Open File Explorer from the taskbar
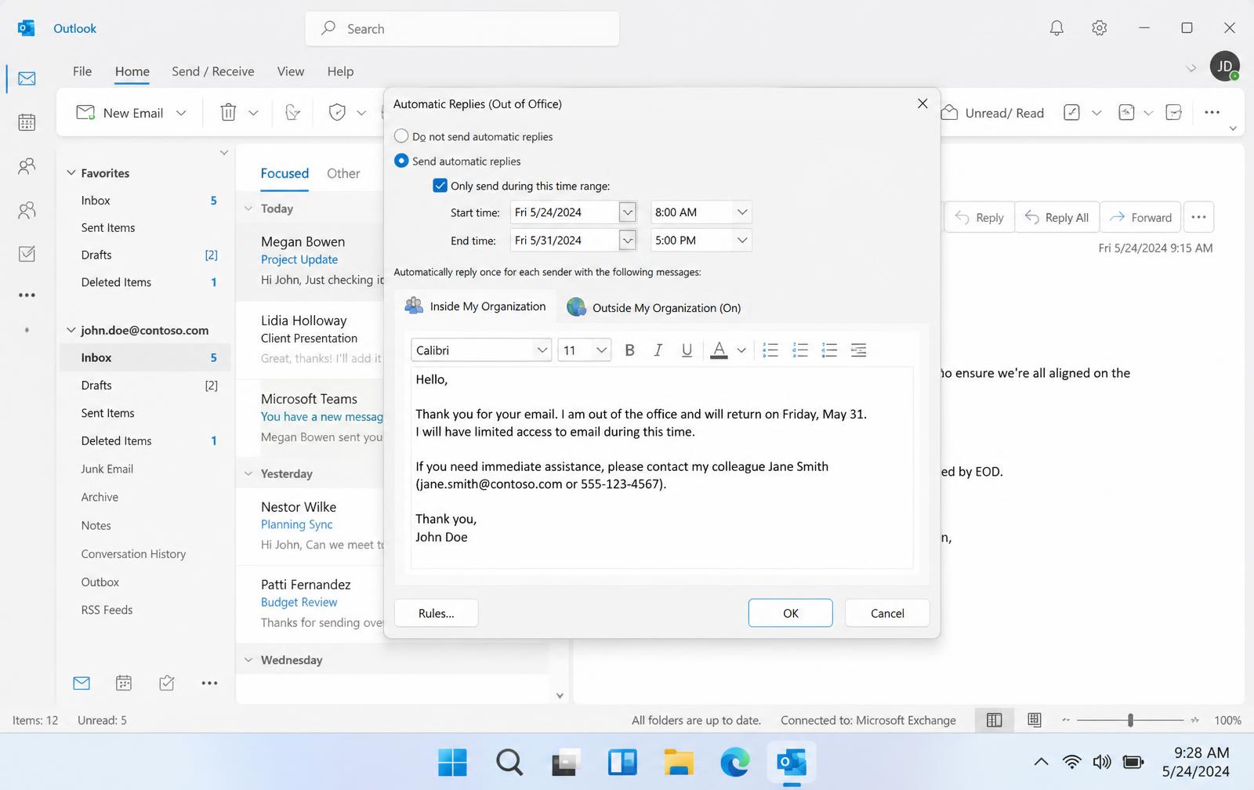This screenshot has width=1254, height=790. (679, 762)
